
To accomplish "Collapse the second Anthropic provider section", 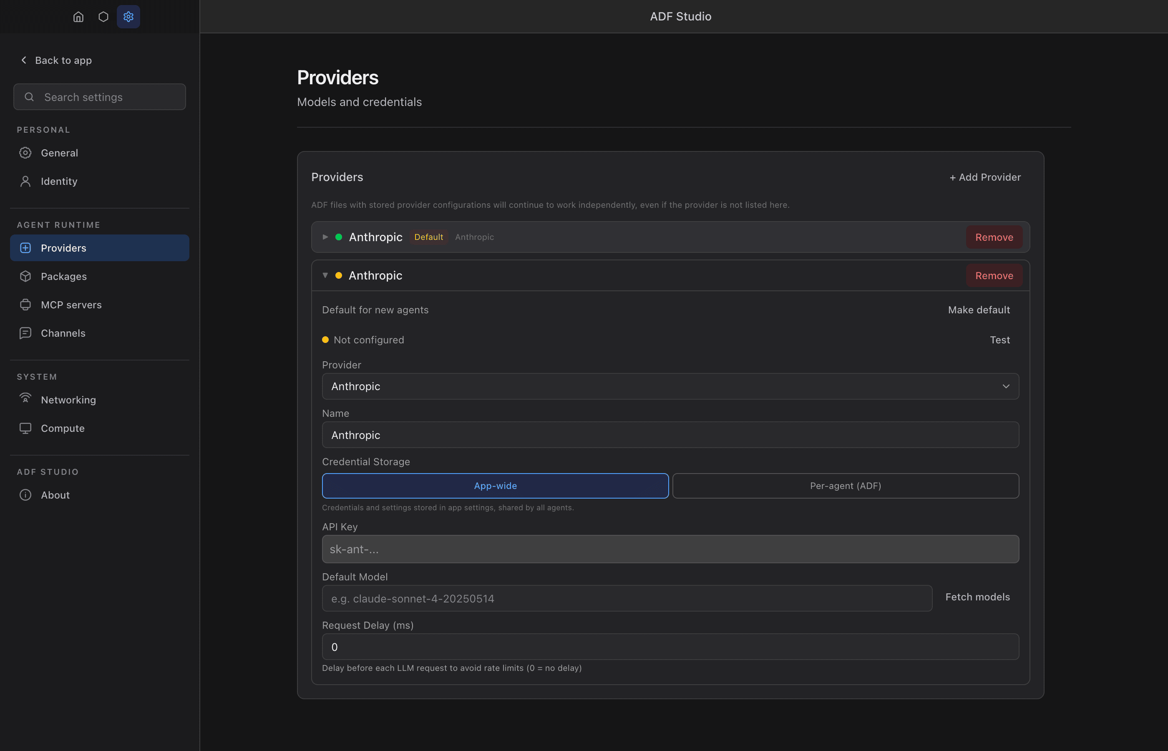I will 325,275.
